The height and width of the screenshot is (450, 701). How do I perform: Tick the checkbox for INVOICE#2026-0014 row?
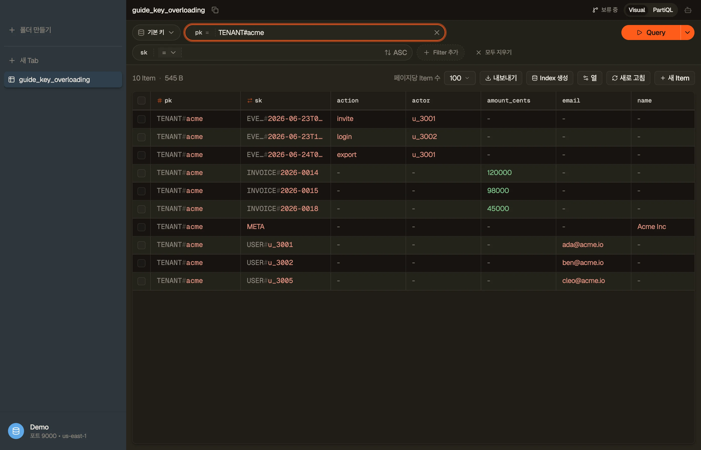pyautogui.click(x=141, y=173)
